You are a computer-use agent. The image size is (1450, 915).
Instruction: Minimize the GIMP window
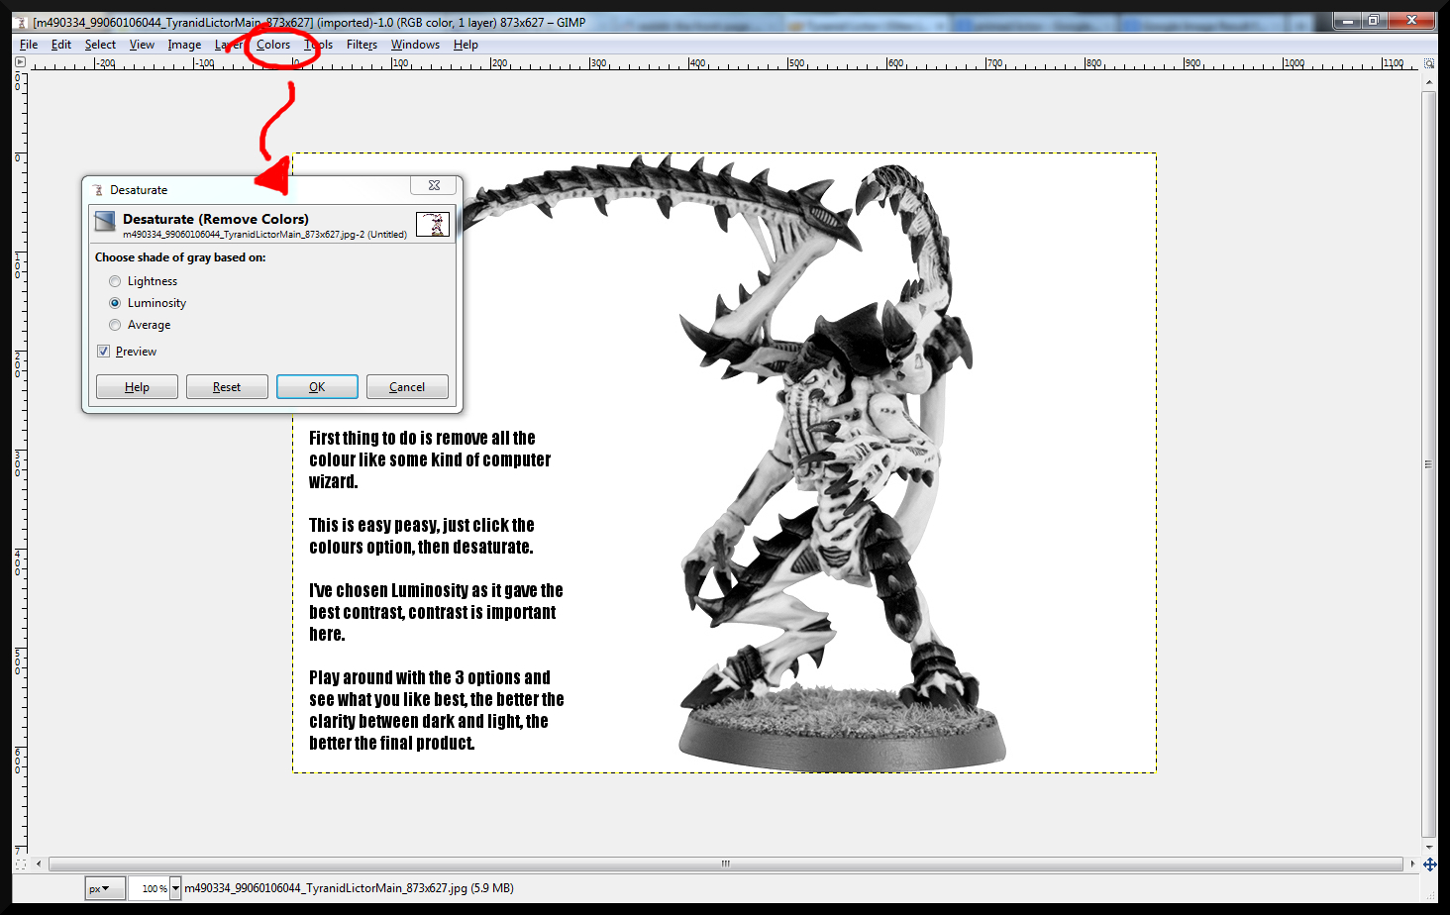click(1347, 20)
